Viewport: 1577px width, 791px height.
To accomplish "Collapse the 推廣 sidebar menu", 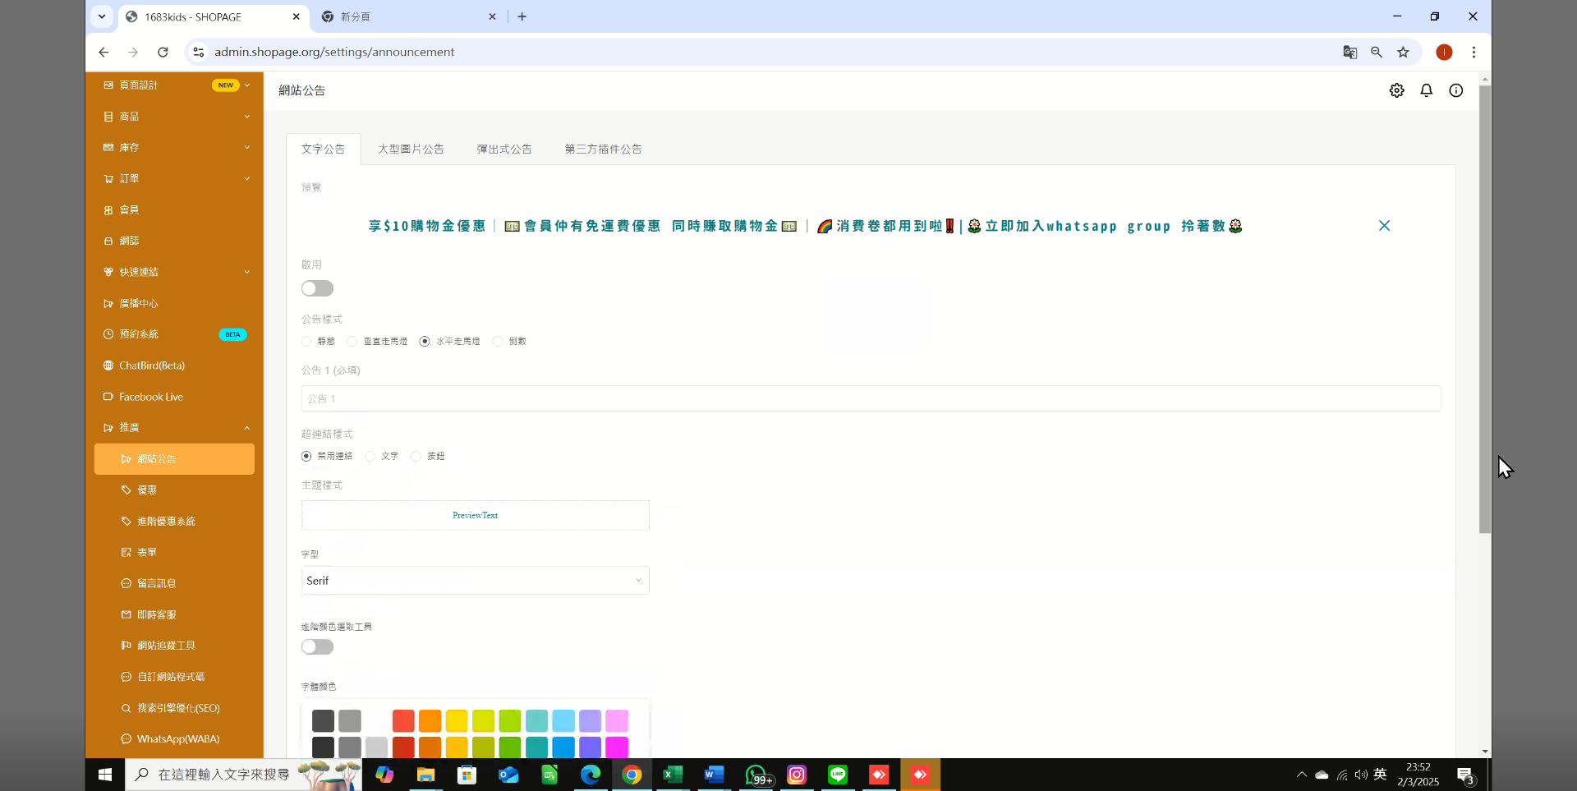I will [174, 428].
